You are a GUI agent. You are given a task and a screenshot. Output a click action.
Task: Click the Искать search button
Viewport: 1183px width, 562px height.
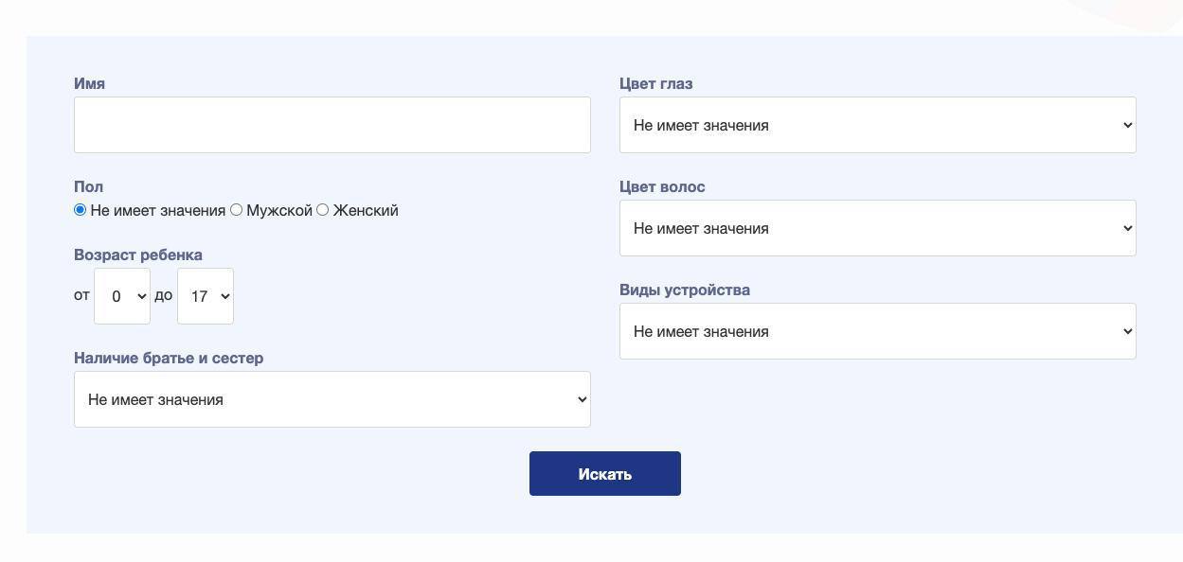pyautogui.click(x=605, y=473)
